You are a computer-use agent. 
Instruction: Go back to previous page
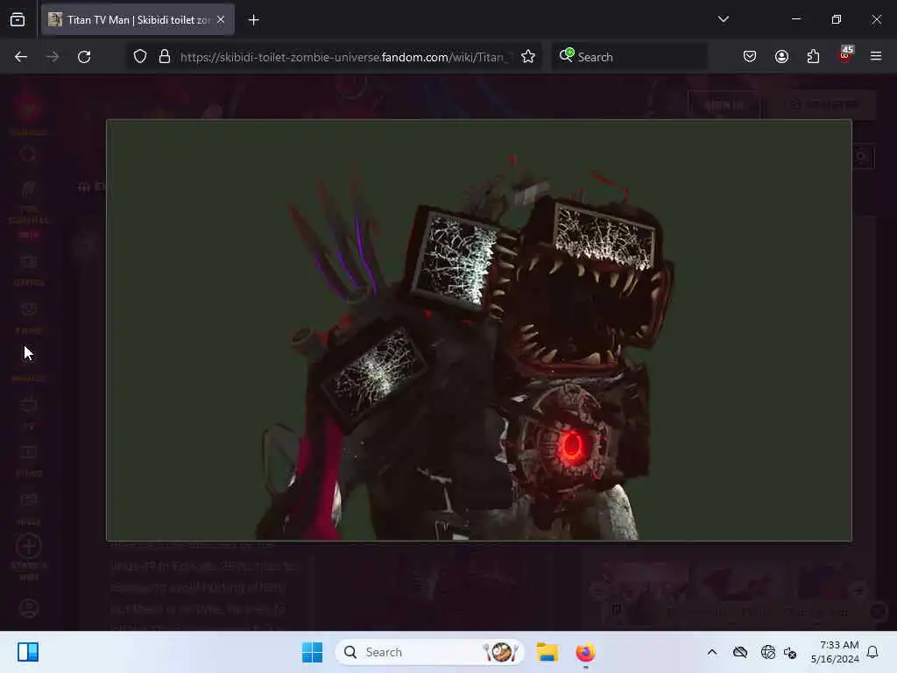[21, 57]
